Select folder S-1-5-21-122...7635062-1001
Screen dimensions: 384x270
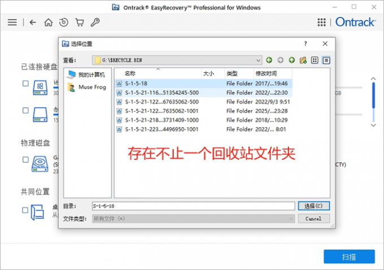click(x=203, y=111)
